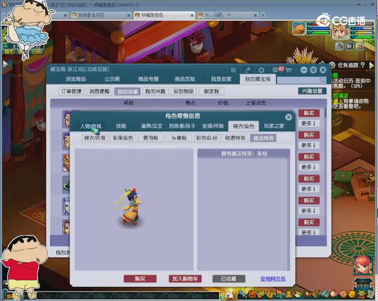Select 我的兴趣 section
This screenshot has width=378, height=301.
tap(155, 91)
